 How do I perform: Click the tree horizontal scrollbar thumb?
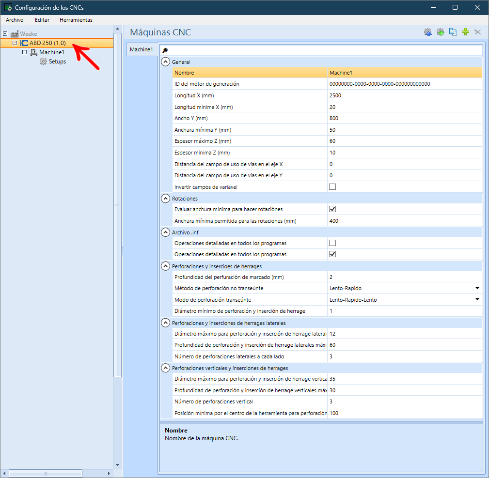click(x=46, y=473)
